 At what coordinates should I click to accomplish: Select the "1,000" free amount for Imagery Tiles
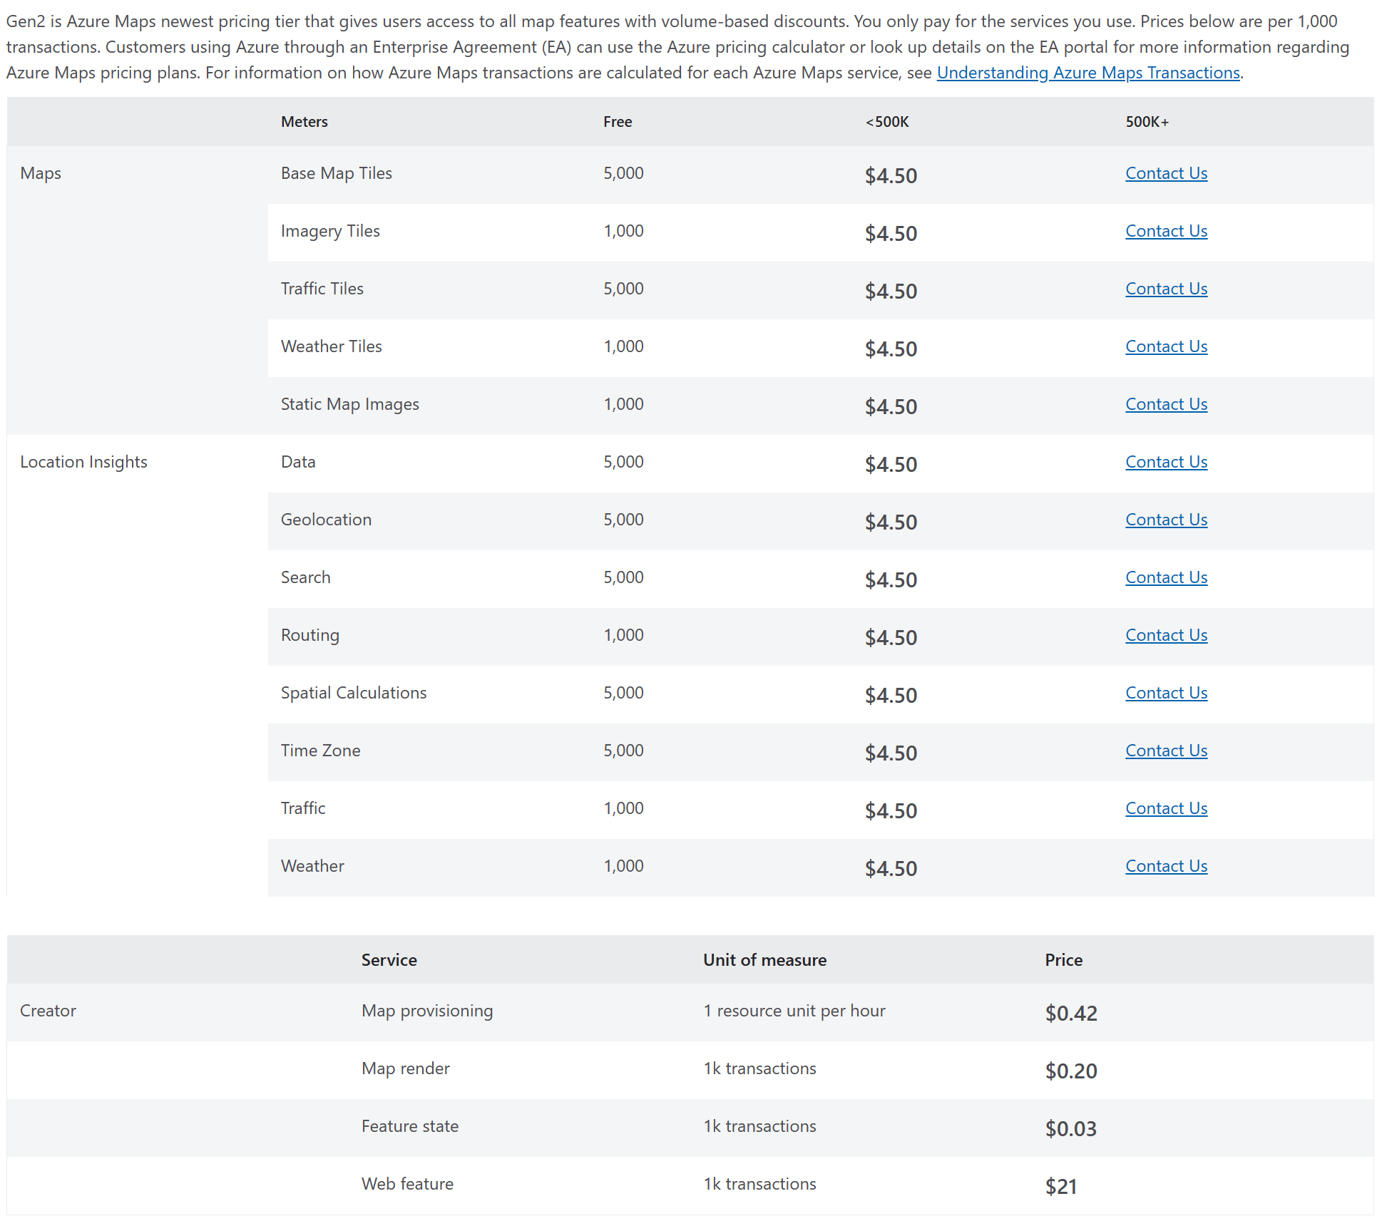coord(623,231)
